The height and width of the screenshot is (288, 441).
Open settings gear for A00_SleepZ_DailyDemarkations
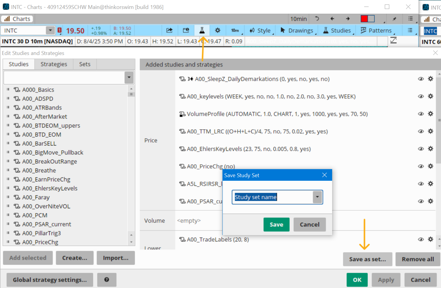pos(431,79)
